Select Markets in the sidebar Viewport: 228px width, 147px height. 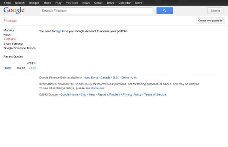point(9,30)
